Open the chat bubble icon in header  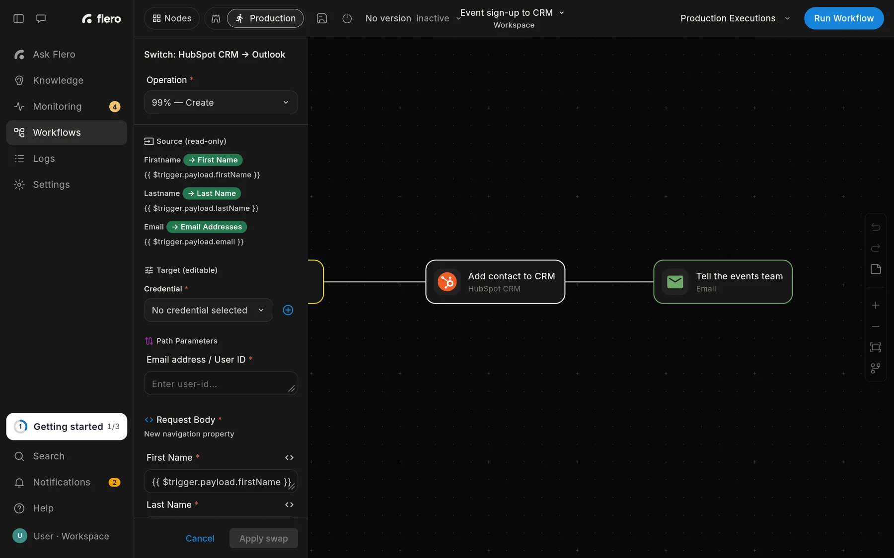(41, 18)
